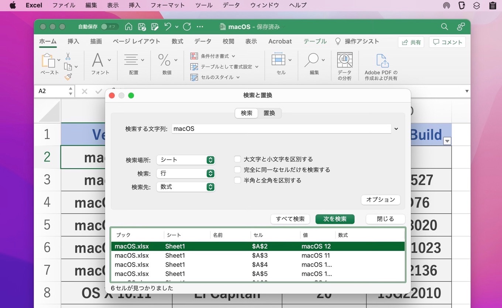Click the コメント button

(x=447, y=42)
